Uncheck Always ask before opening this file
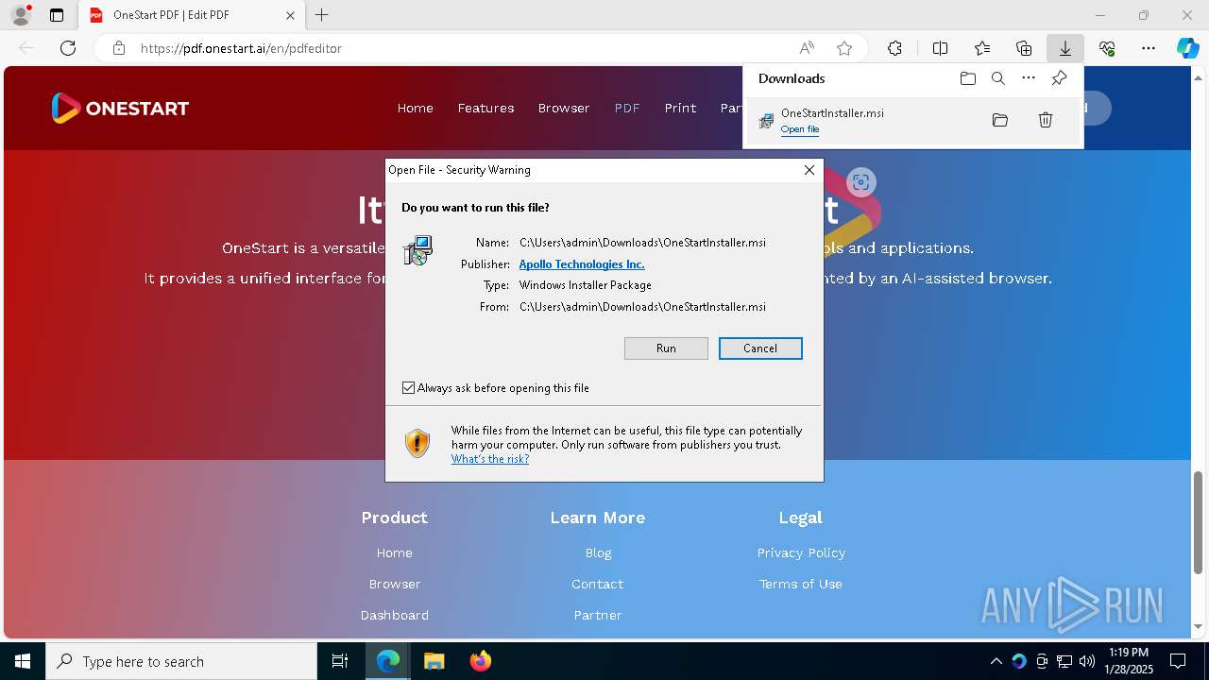1209x680 pixels. 409,388
